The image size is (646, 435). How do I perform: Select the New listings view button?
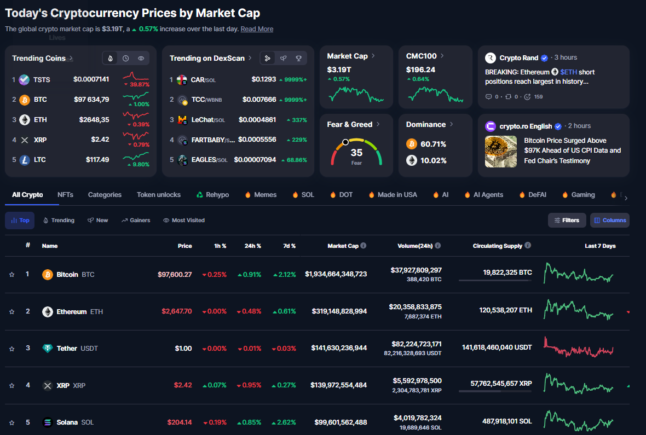tap(97, 221)
